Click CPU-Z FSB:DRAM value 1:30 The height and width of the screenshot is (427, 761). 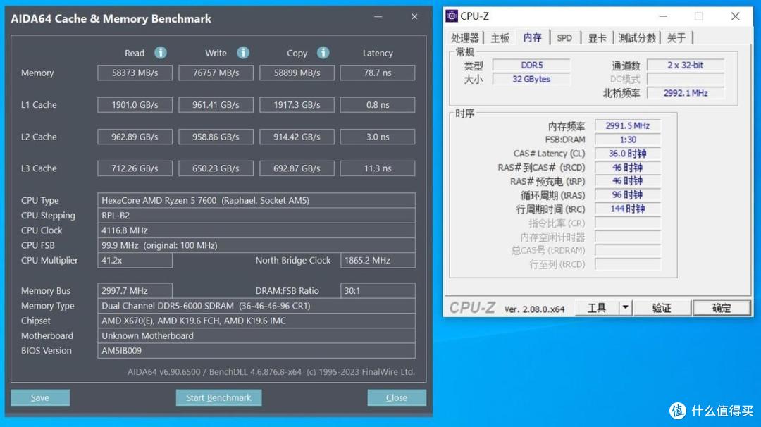coord(628,140)
